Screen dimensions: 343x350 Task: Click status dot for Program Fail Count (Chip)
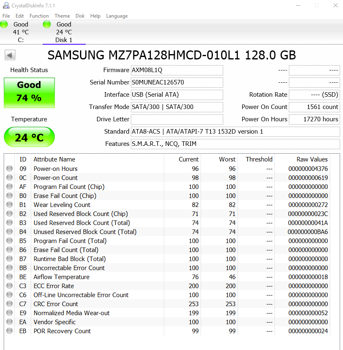[9, 186]
